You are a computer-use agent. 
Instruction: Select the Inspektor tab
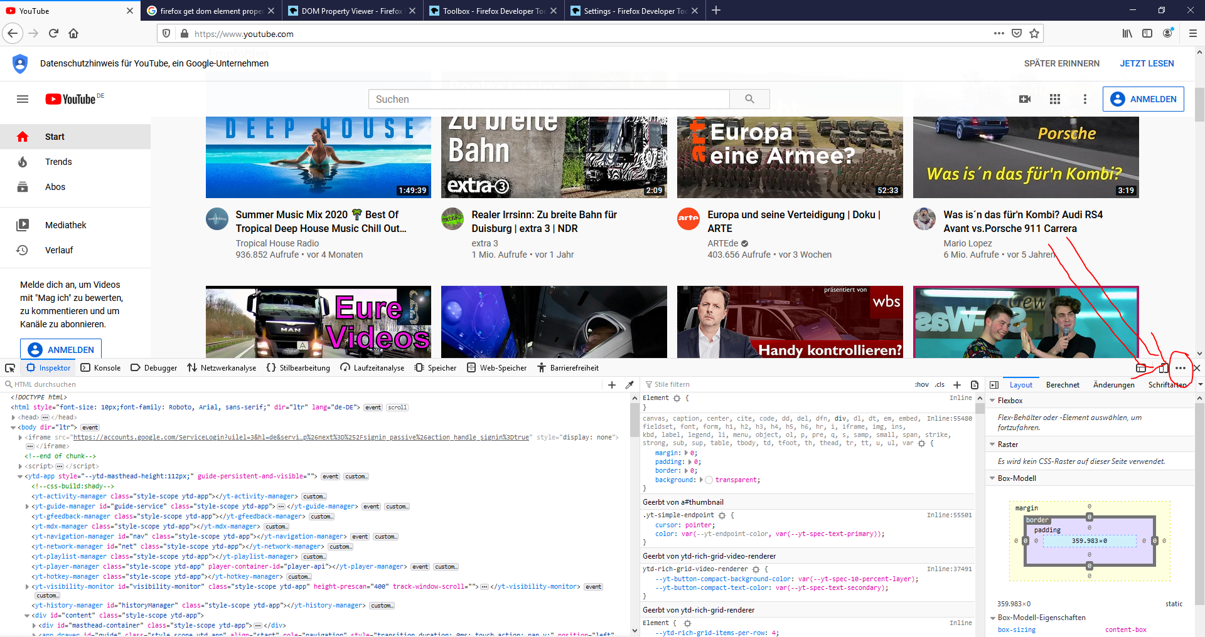coord(48,368)
